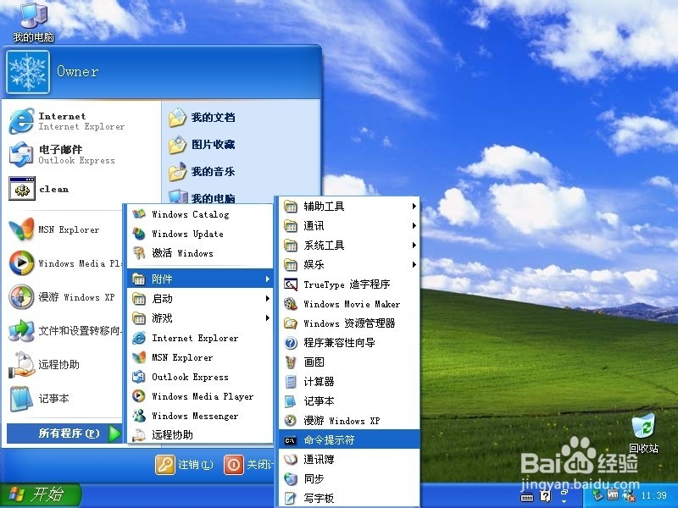Open 记事本 icon in Start left column

(x=21, y=398)
